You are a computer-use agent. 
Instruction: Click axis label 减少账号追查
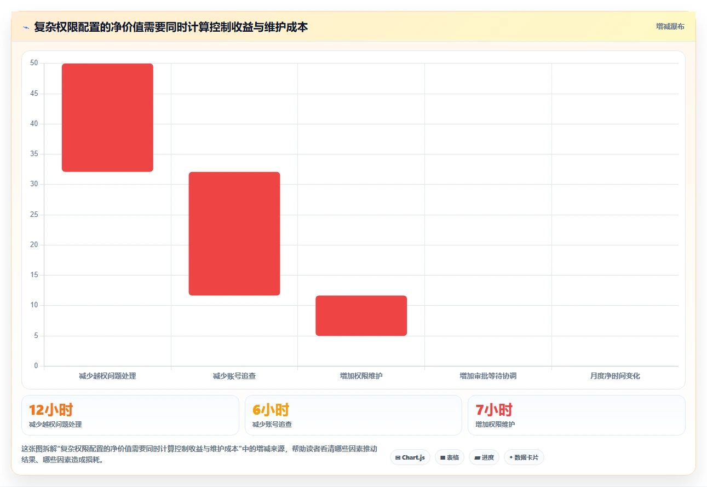tap(234, 376)
